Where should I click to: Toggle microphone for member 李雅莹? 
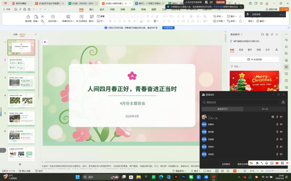click(x=277, y=154)
